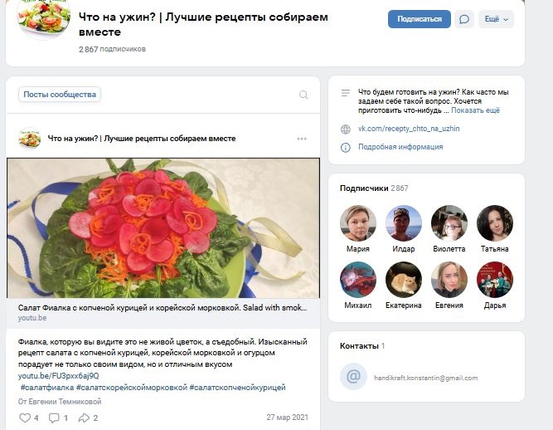Open the Подписчики 2867 subscribers list
The image size is (553, 430).
[374, 188]
